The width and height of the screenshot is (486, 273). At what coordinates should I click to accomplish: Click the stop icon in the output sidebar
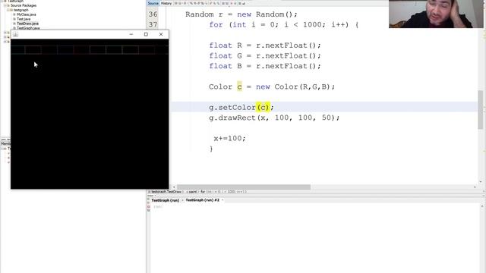coord(149,206)
